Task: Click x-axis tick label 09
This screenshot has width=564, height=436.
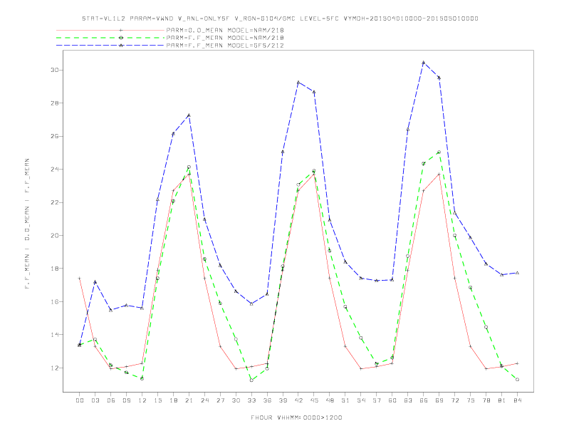Action: point(126,400)
